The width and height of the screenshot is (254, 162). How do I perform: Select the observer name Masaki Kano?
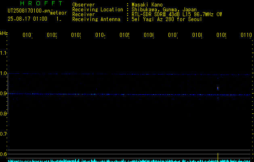coord(147,4)
